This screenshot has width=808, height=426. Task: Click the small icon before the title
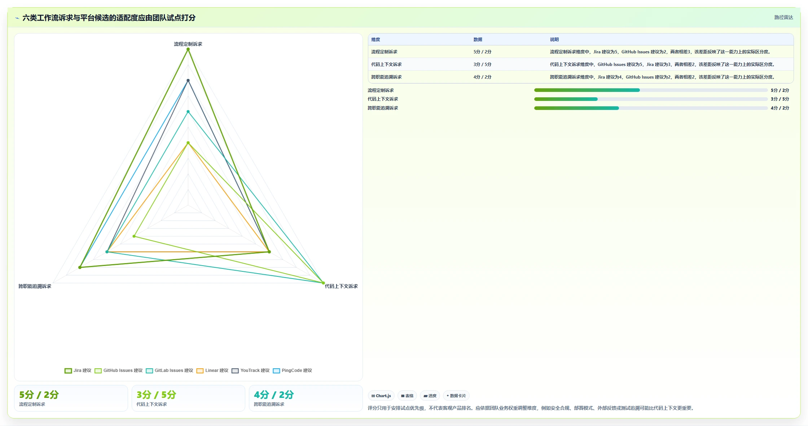click(x=17, y=18)
